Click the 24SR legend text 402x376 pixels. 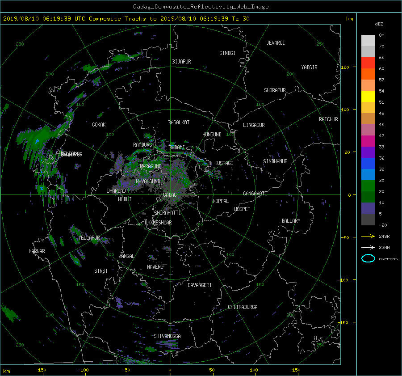[x=384, y=237]
